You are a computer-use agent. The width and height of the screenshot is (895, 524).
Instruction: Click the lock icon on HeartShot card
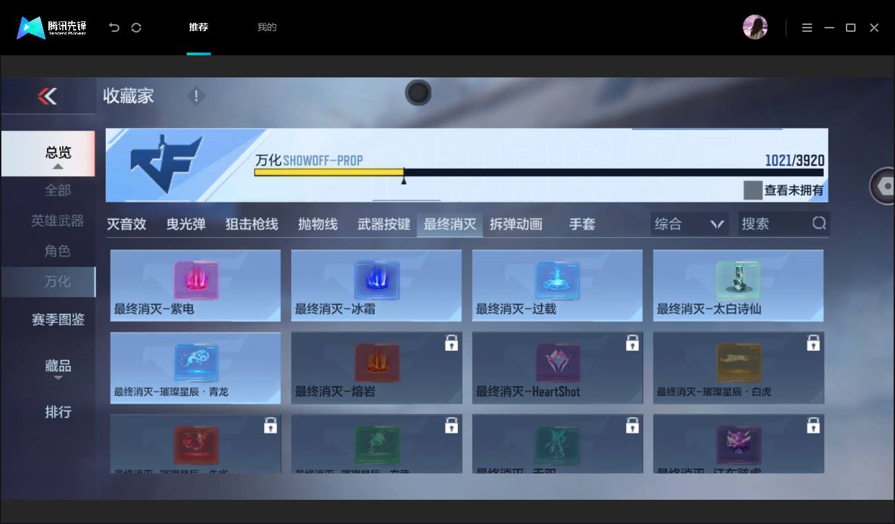632,343
